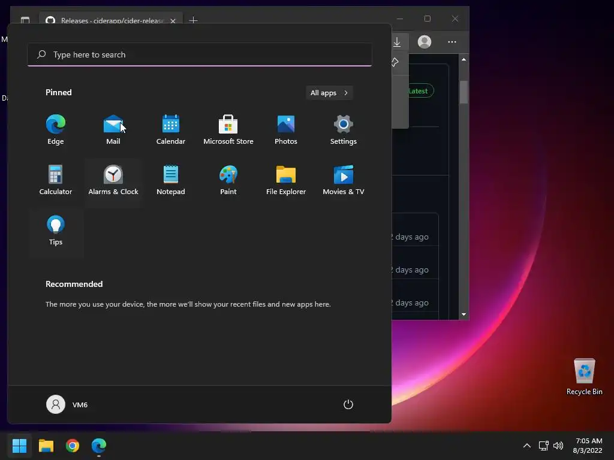Launch Google Chrome from the taskbar
Viewport: 614px width, 460px height.
pyautogui.click(x=73, y=446)
